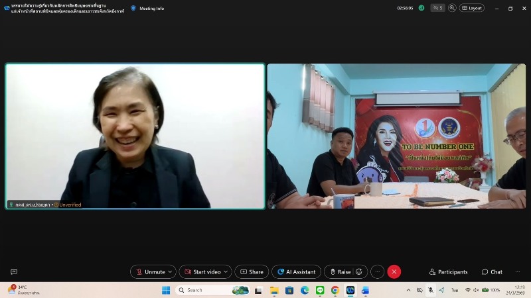Open Meeting Info in the title bar

coord(147,9)
